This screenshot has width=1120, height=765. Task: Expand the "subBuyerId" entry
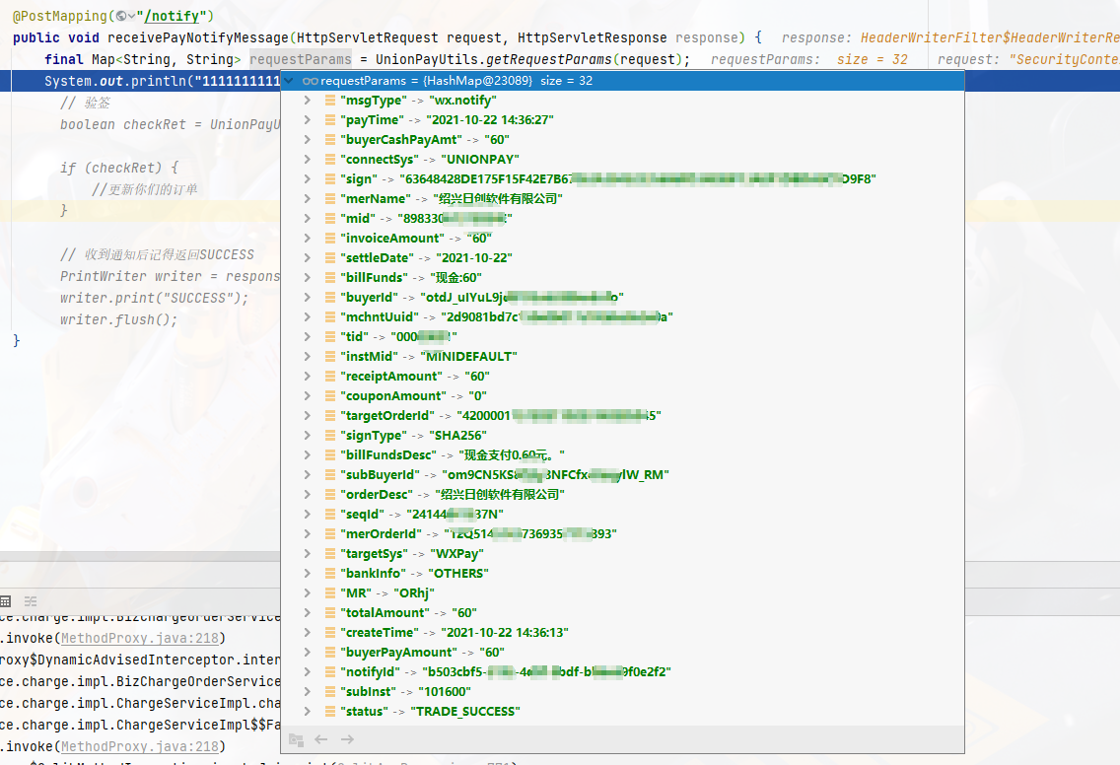[308, 475]
